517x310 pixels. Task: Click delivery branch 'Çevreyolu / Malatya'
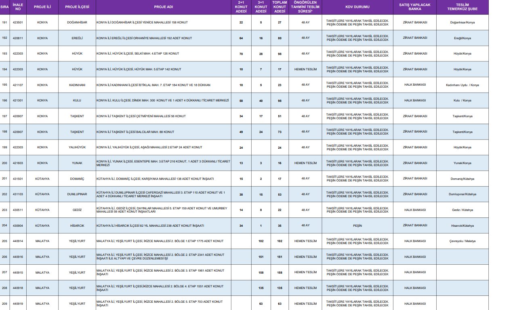462,241
